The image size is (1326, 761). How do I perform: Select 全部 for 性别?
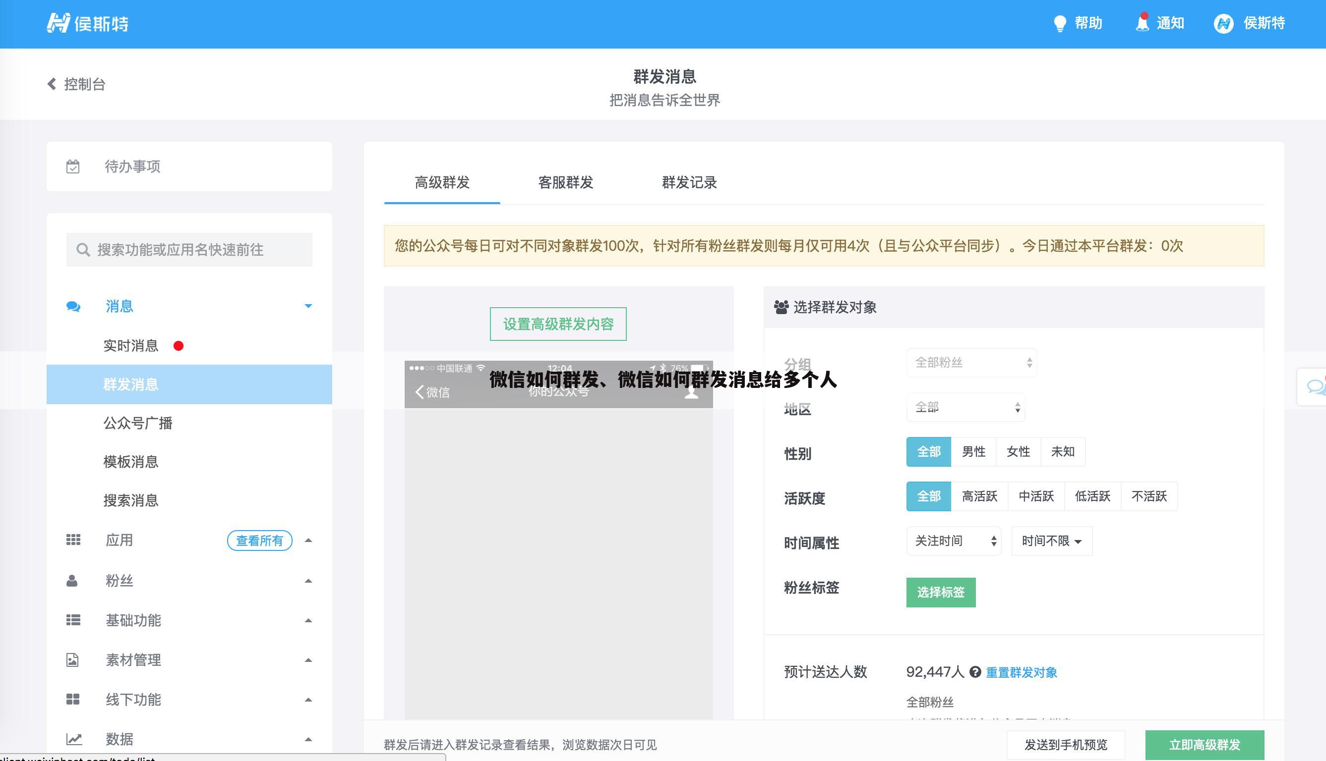928,451
